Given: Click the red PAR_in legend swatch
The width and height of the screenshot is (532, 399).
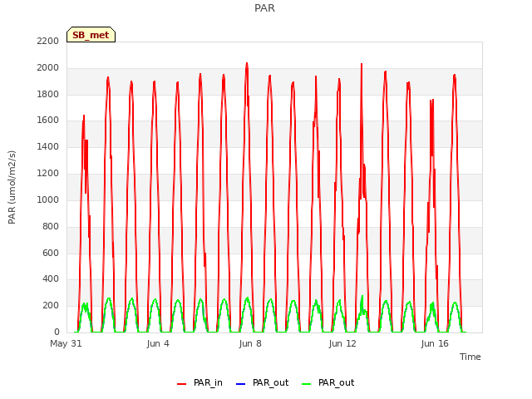Looking at the screenshot, I should click(x=182, y=384).
